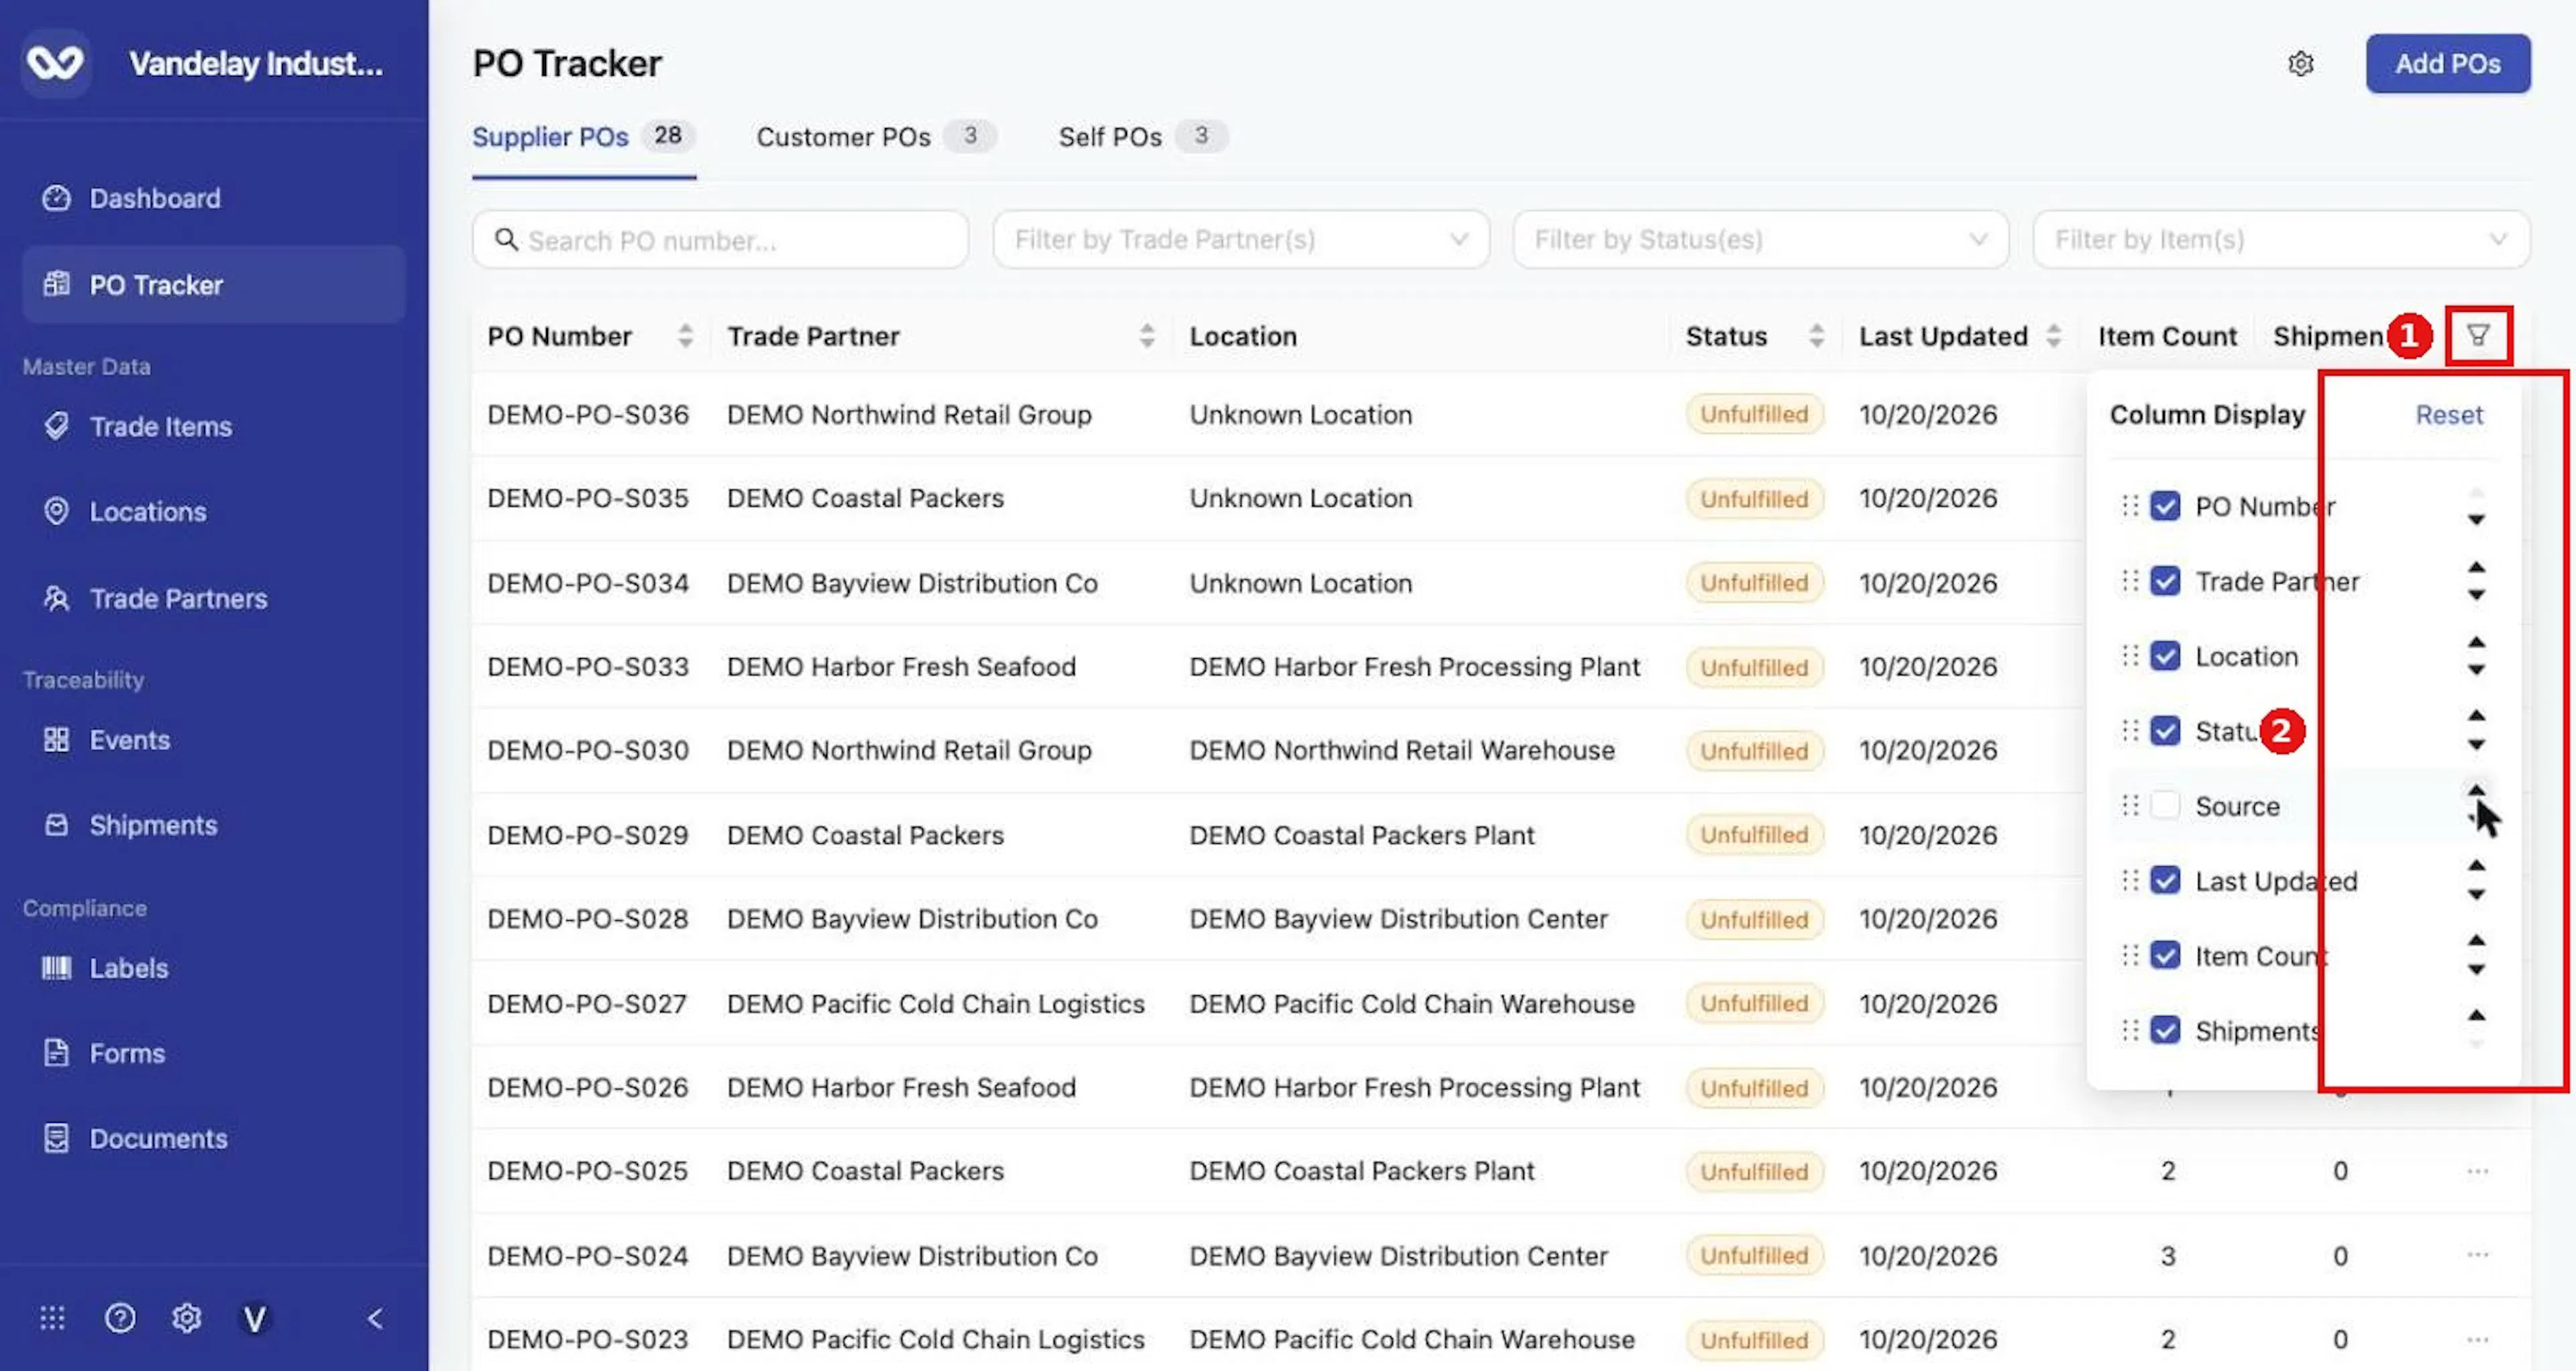
Task: Switch to Self POs tab
Action: coord(1143,137)
